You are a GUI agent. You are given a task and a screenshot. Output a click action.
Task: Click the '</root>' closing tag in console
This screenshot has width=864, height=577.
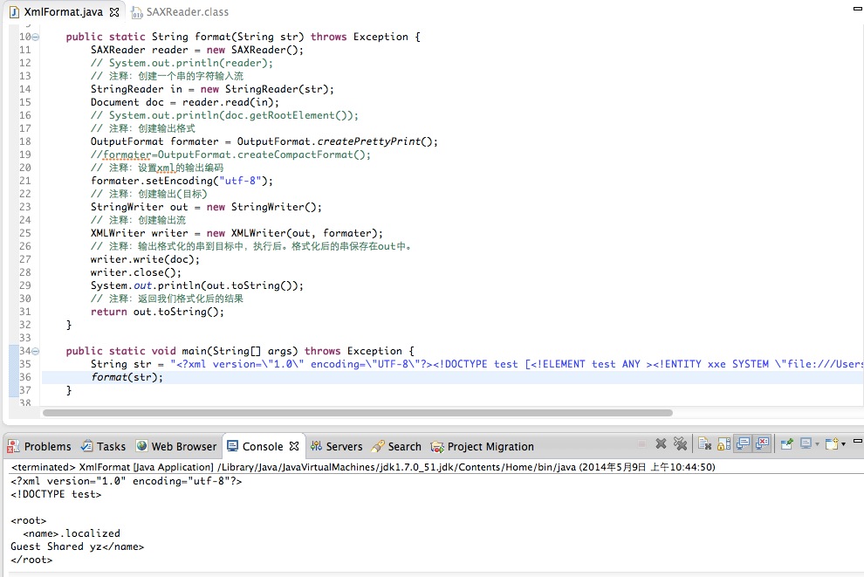click(31, 560)
